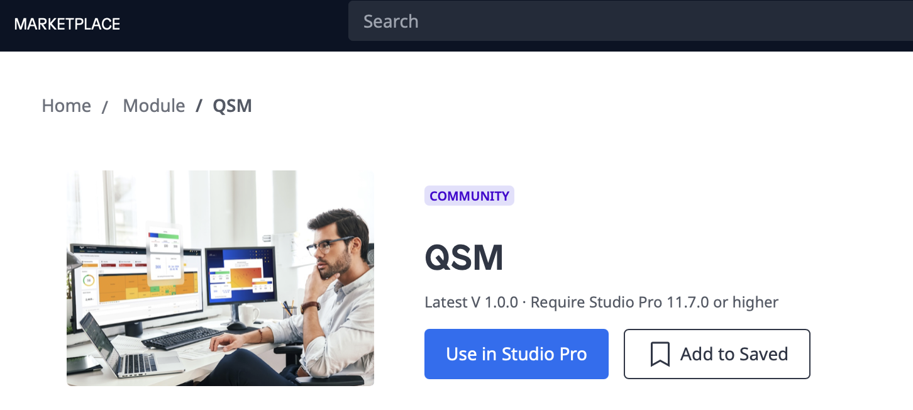Click the COMMUNITY badge label

(469, 196)
